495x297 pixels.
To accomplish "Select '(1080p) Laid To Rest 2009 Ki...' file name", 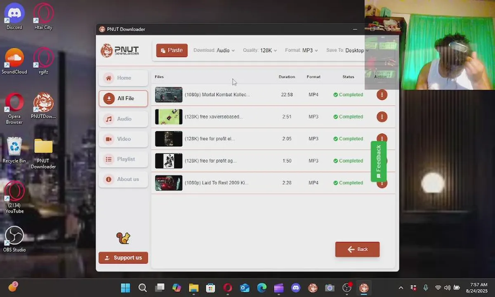I will 216,183.
